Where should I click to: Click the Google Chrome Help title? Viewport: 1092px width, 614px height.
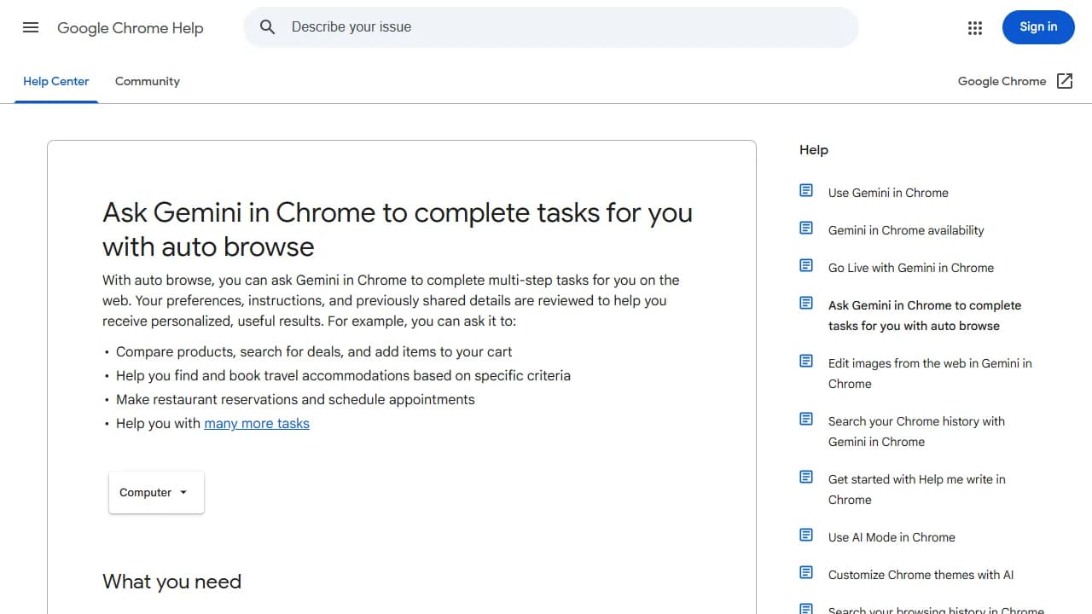click(x=131, y=28)
